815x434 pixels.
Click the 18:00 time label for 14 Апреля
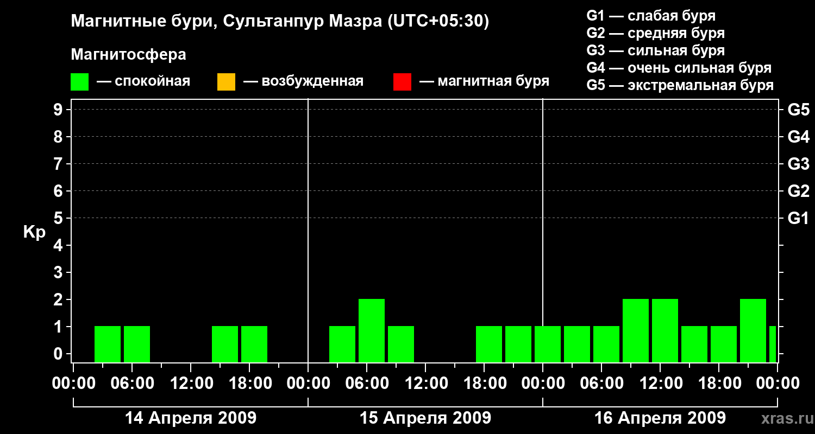(249, 384)
